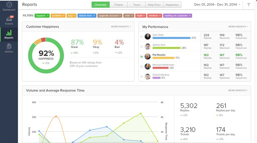The height and width of the screenshot is (143, 257).
Task: Remove the medium filter tag
Action: pos(160,16)
